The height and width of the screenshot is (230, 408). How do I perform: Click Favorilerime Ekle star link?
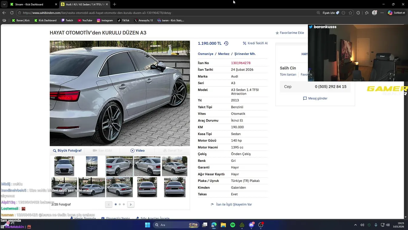tap(290, 33)
